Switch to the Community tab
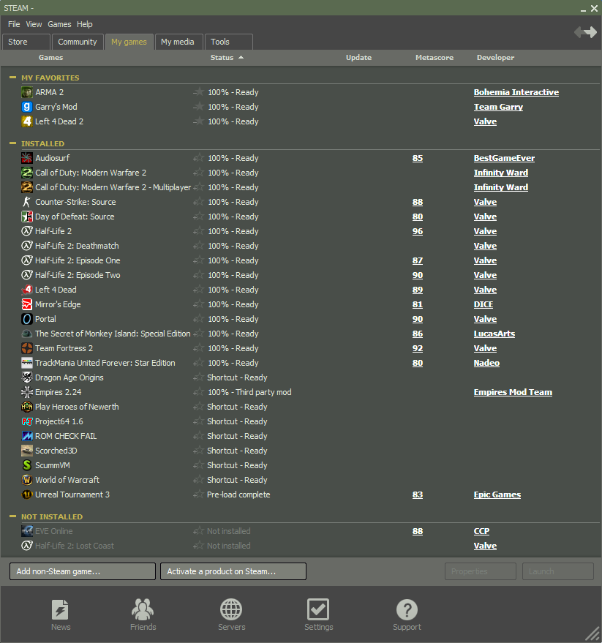The height and width of the screenshot is (643, 602). (77, 42)
